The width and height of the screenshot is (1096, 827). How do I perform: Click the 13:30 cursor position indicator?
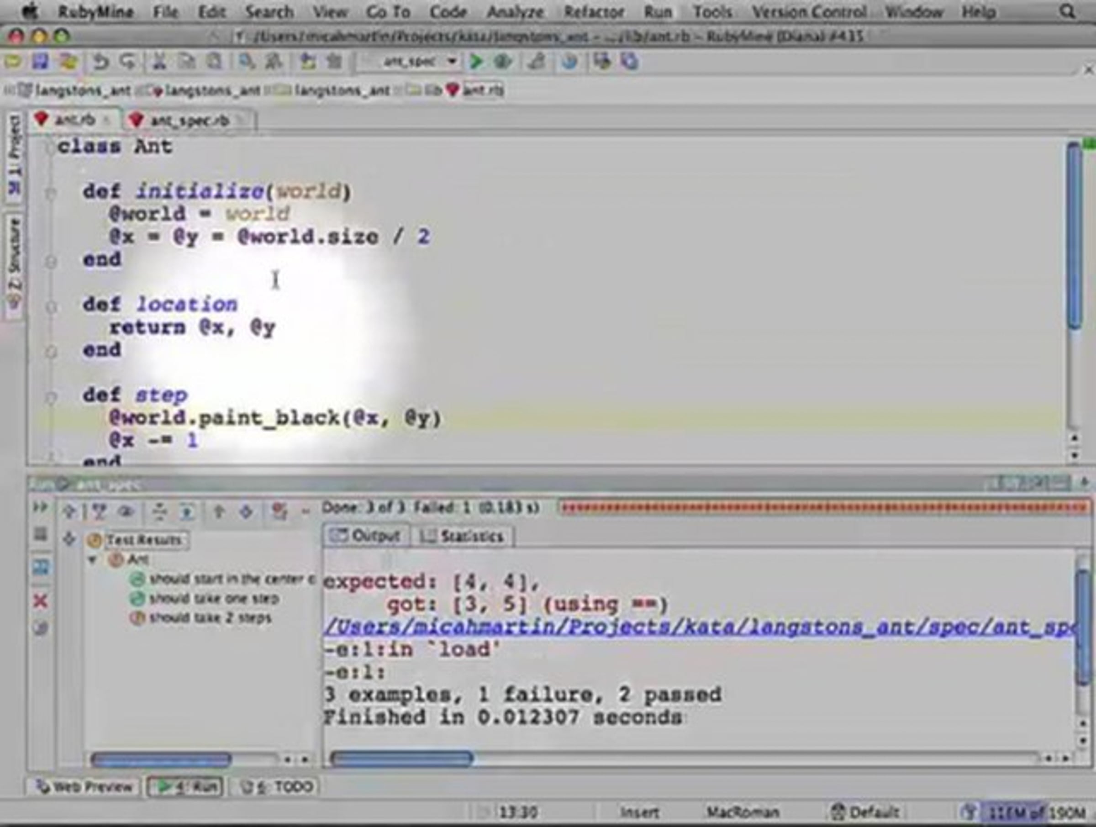518,813
